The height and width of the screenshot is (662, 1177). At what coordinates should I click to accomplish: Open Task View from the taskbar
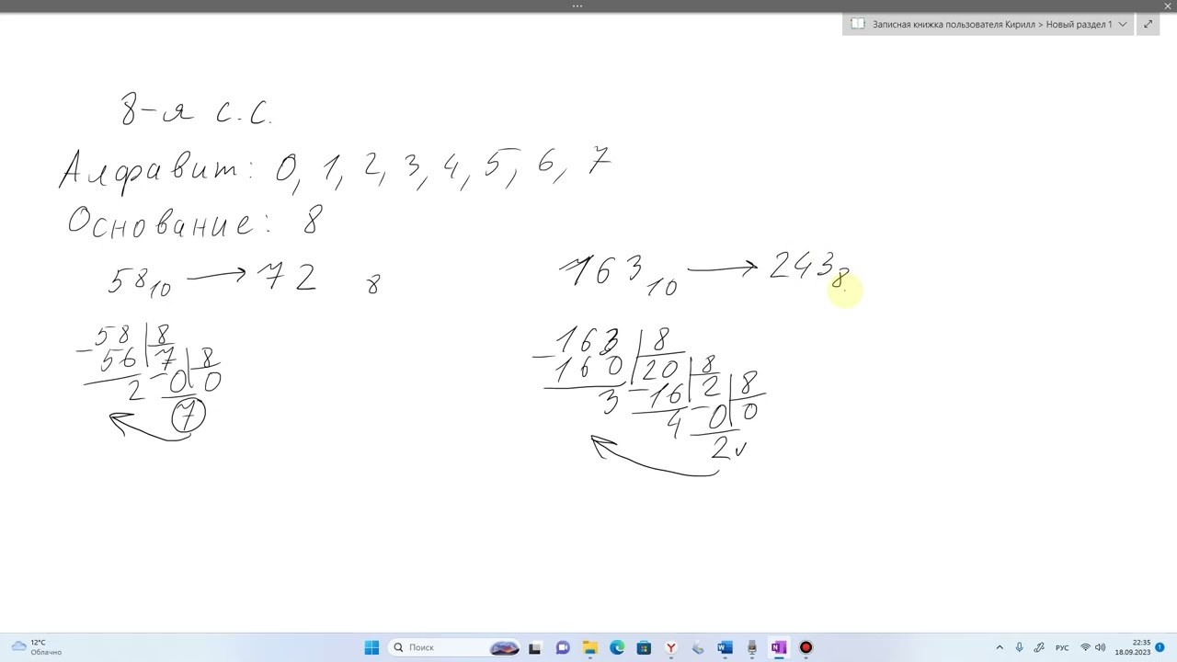(x=534, y=647)
